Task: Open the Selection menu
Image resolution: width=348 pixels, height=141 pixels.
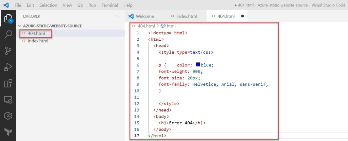Action: click(48, 5)
